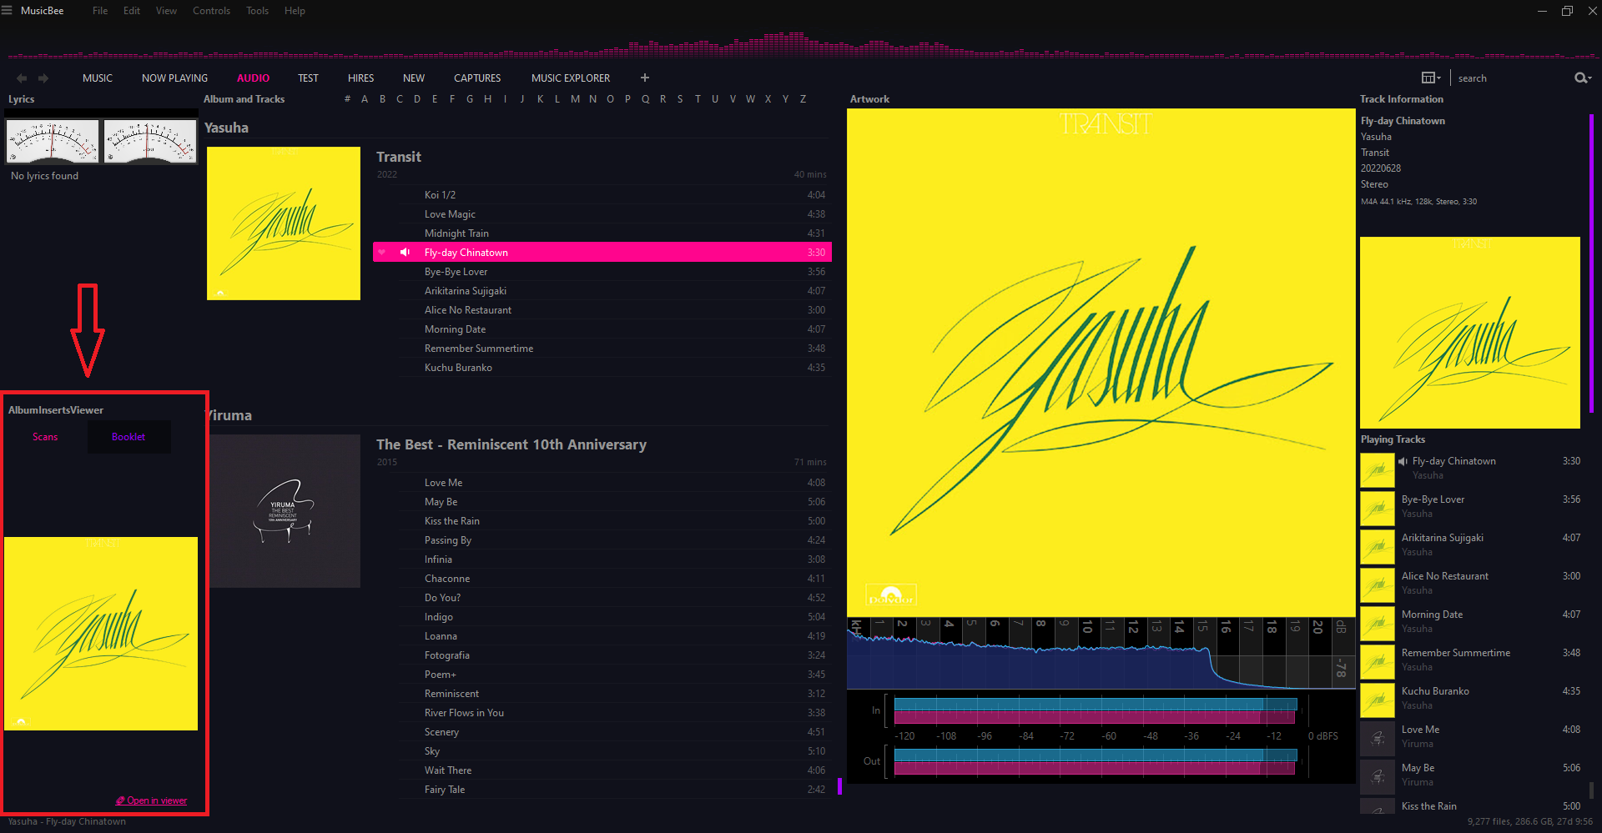Click the AlbumInsertsViewer yellow scan image
This screenshot has width=1602, height=833.
[x=101, y=634]
